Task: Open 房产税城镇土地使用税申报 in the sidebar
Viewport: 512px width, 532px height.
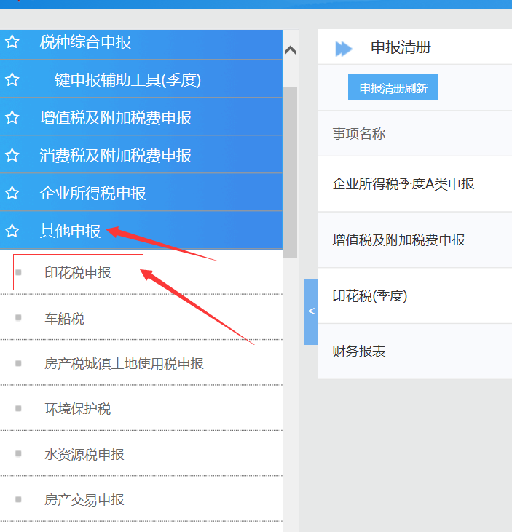Action: 141,363
